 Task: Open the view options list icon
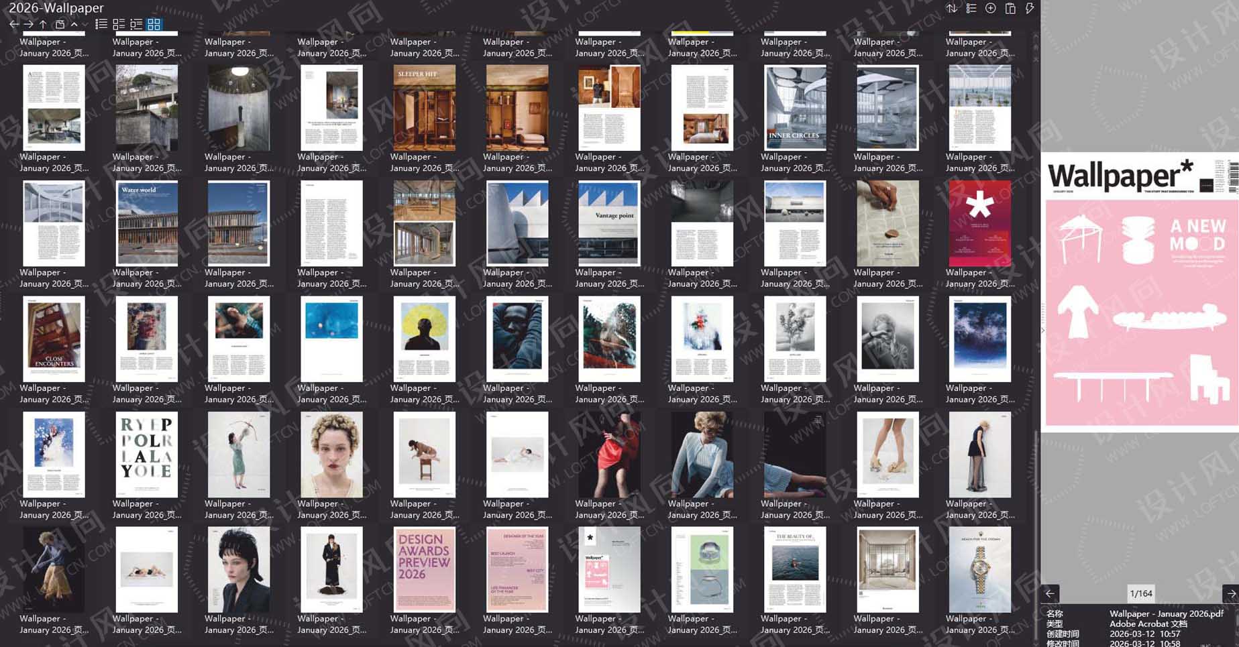pos(971,9)
